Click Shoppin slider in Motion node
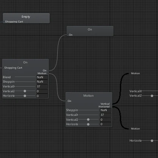Viewport: 158px width, 158px height. pyautogui.click(x=88, y=110)
